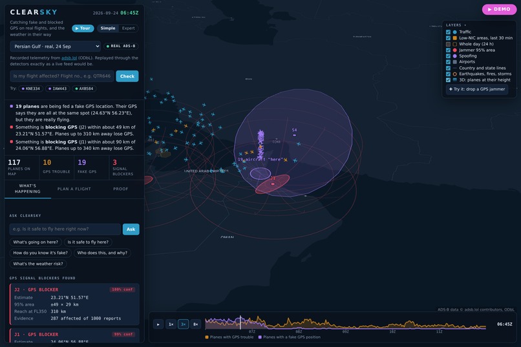Play the timeline replay

click(x=158, y=324)
